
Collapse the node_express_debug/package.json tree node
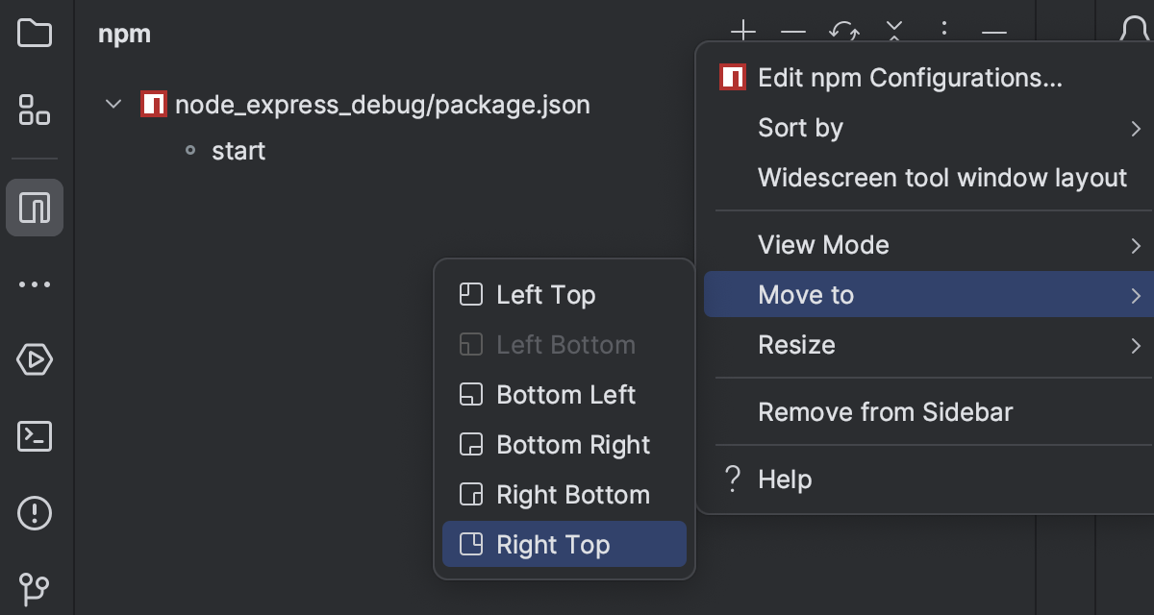pos(113,104)
